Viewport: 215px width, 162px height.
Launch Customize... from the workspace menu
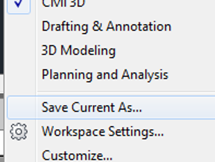(x=77, y=155)
